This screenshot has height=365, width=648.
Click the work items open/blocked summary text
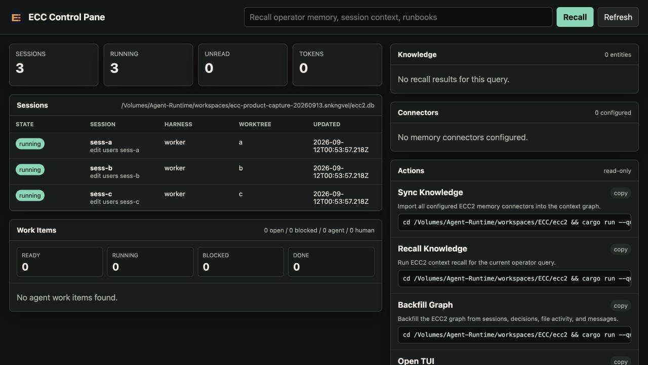tap(319, 230)
